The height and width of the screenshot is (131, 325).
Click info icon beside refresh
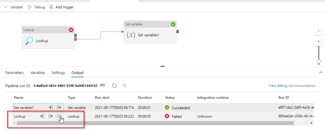(124, 86)
